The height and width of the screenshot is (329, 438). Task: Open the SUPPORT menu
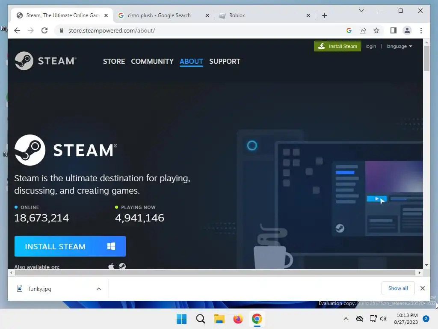tap(225, 61)
